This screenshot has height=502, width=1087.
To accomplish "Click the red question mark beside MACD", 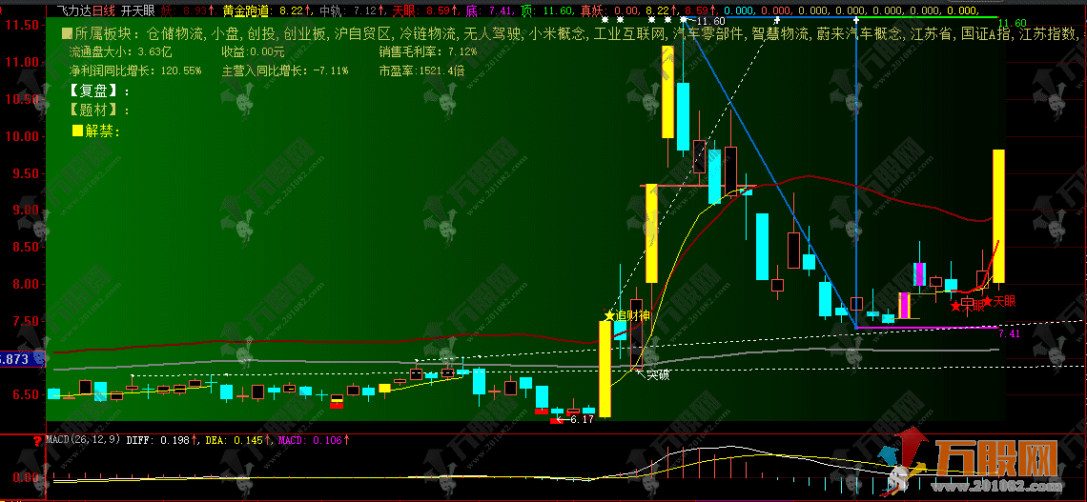I will click(x=36, y=439).
